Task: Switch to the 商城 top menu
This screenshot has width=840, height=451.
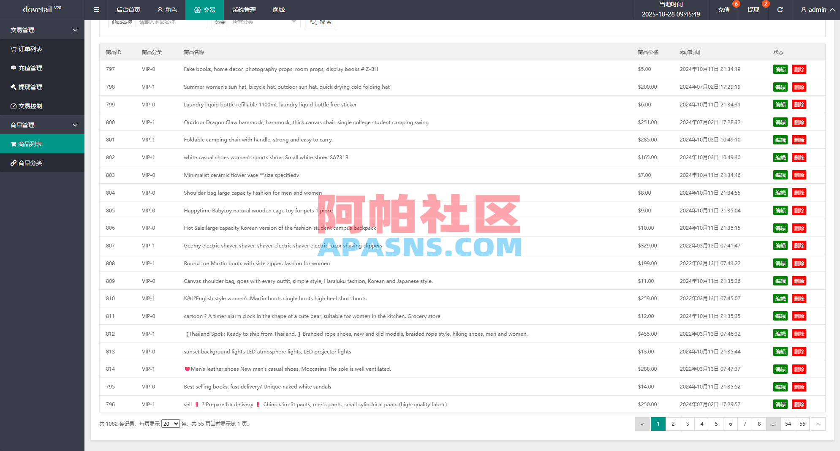Action: pyautogui.click(x=279, y=10)
